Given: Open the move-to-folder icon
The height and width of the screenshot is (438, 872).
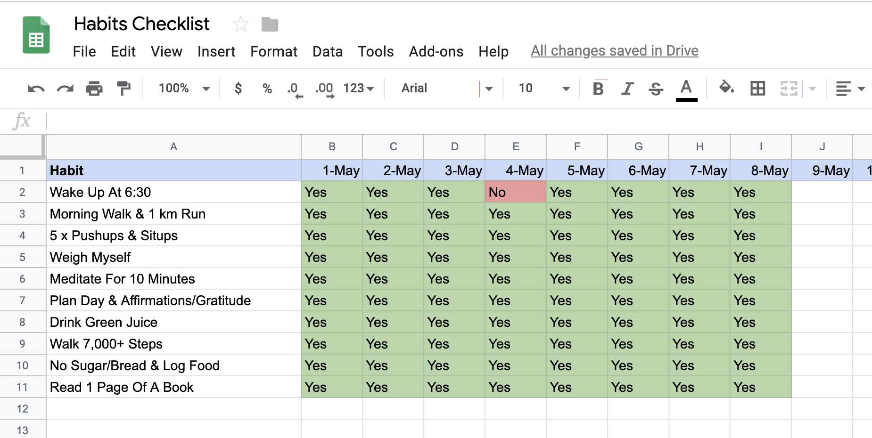Looking at the screenshot, I should (270, 24).
